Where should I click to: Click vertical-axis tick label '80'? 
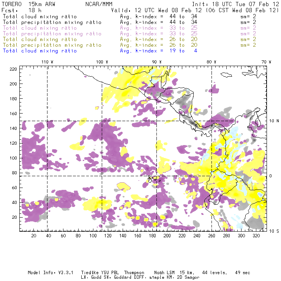[x=14, y=173]
